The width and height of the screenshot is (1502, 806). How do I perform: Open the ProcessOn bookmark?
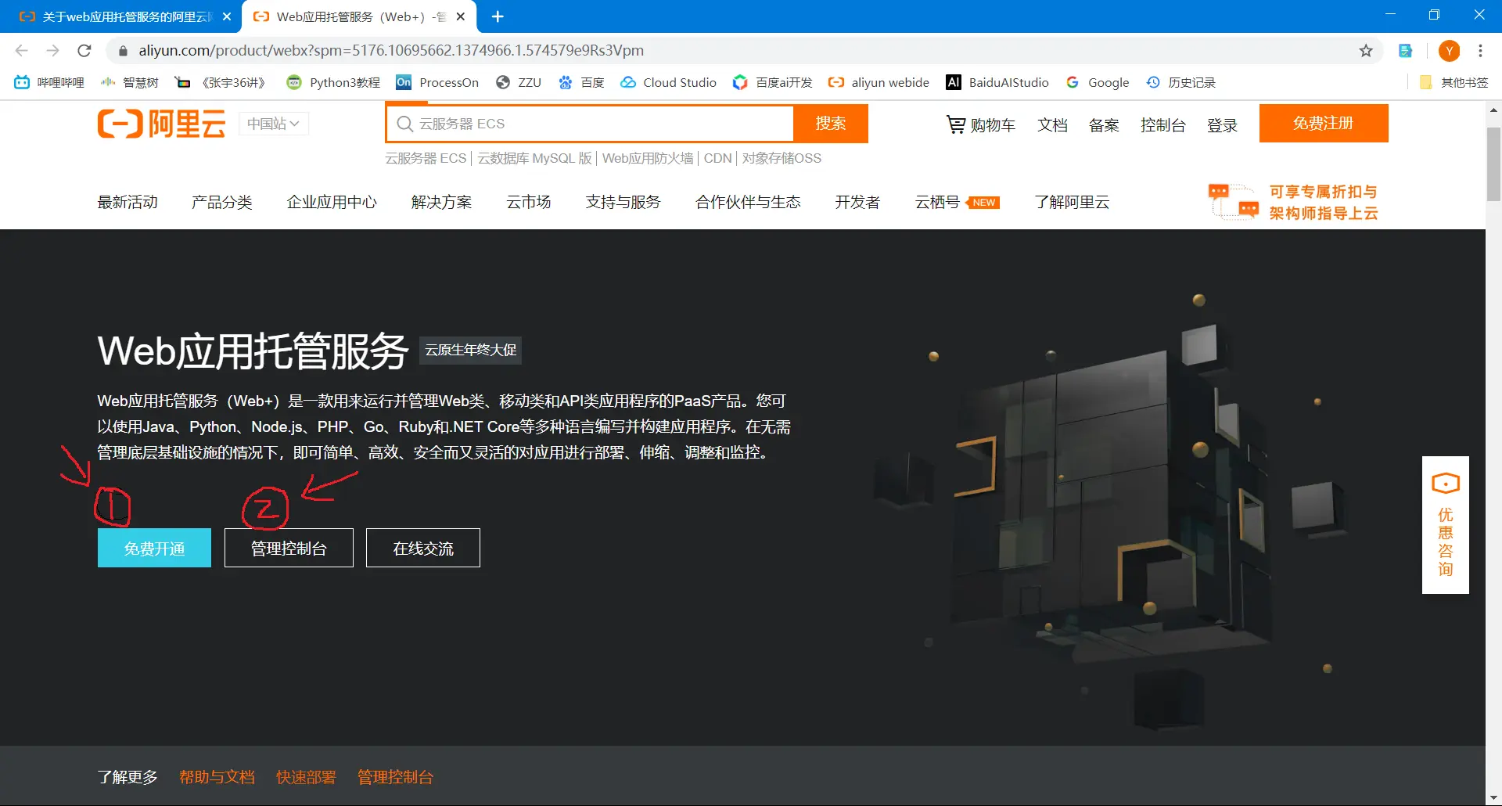[x=437, y=82]
